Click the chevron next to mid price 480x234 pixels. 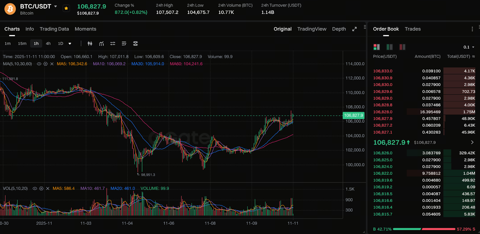[472, 142]
